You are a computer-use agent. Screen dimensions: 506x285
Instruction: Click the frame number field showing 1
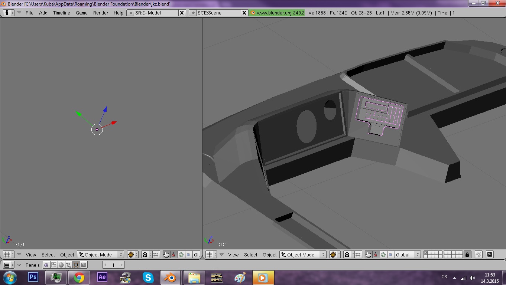[113, 265]
